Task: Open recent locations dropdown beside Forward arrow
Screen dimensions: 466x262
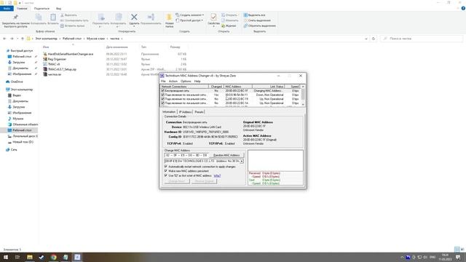Action: point(17,39)
